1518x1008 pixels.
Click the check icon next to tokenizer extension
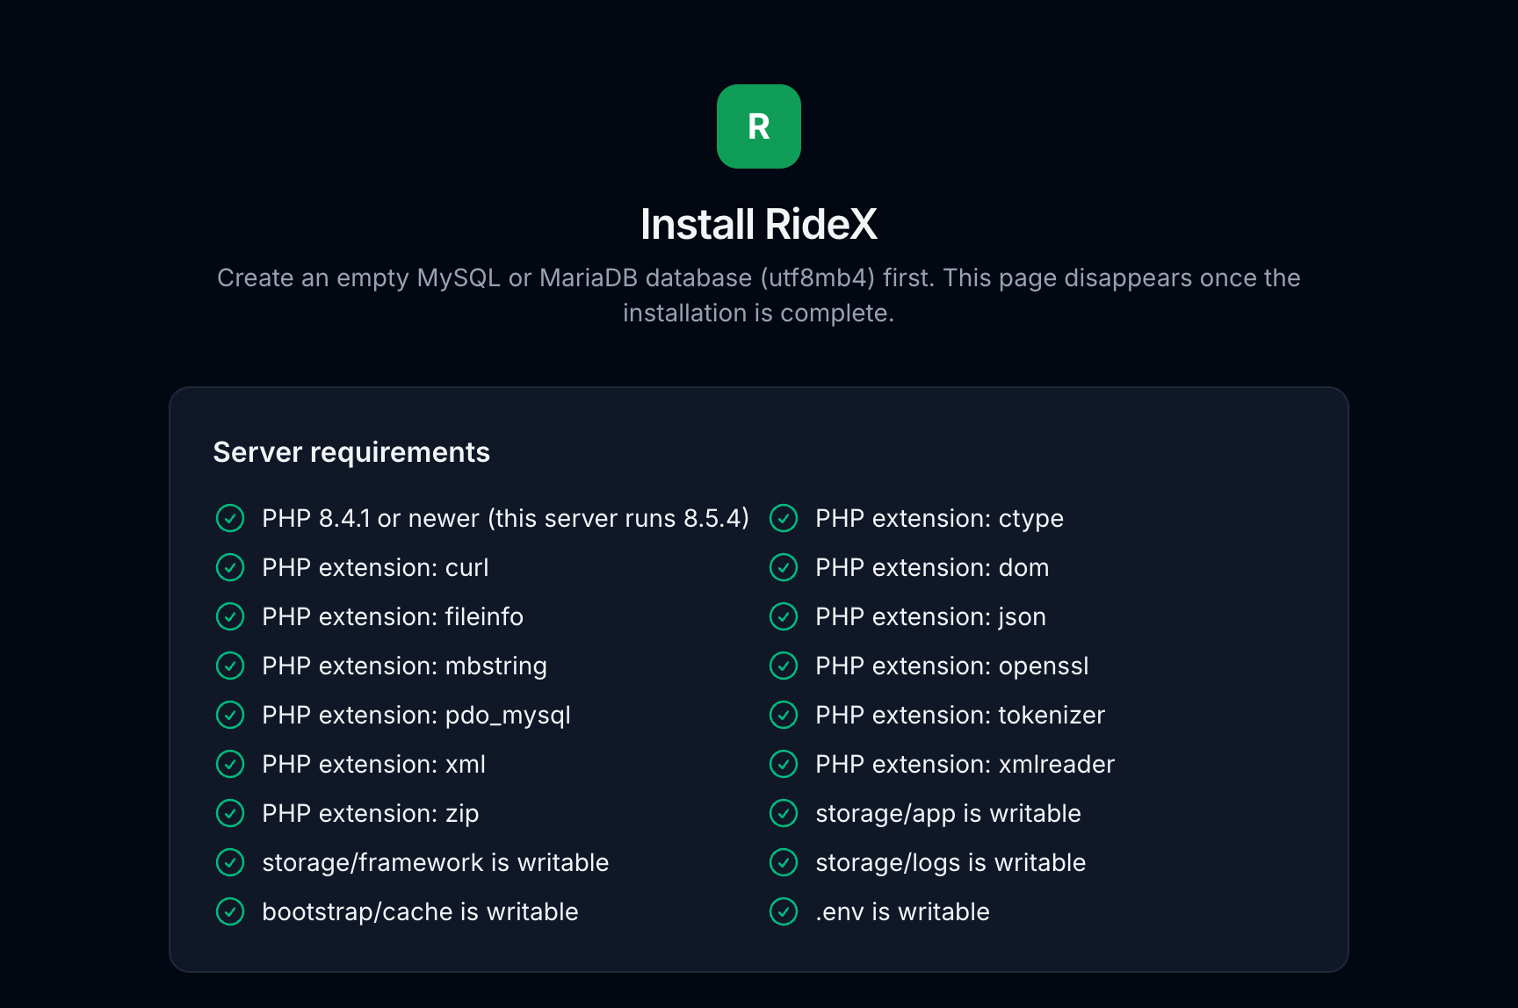pyautogui.click(x=784, y=715)
